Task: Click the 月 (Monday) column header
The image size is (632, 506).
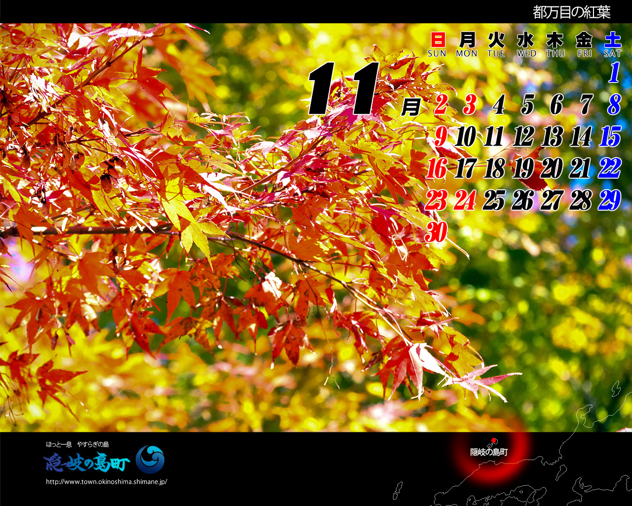Action: [467, 39]
